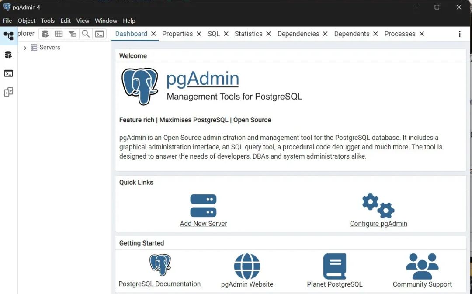This screenshot has height=294, width=472.
Task: Open the Object menu
Action: pyautogui.click(x=27, y=21)
